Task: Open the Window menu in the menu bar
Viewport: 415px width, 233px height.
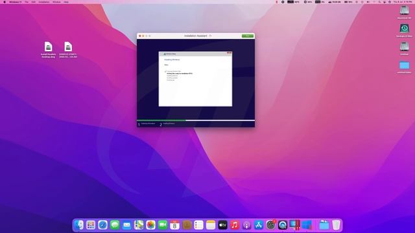Action: [56, 2]
